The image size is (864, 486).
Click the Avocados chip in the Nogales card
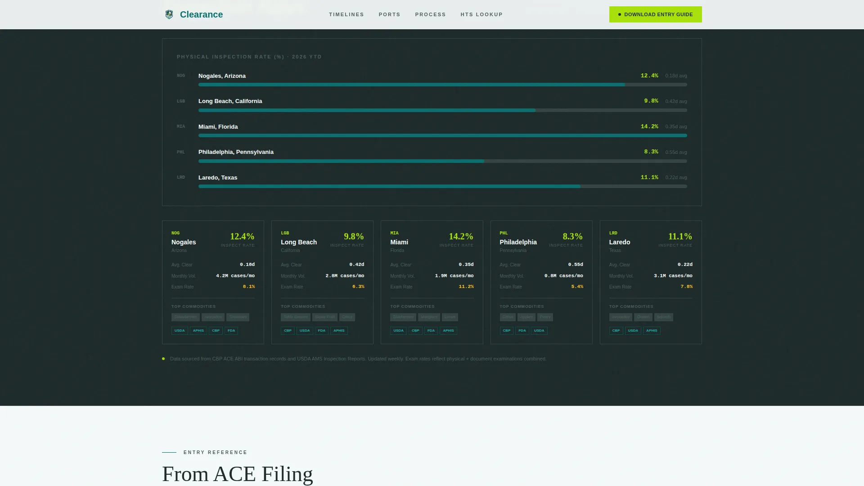click(x=213, y=317)
